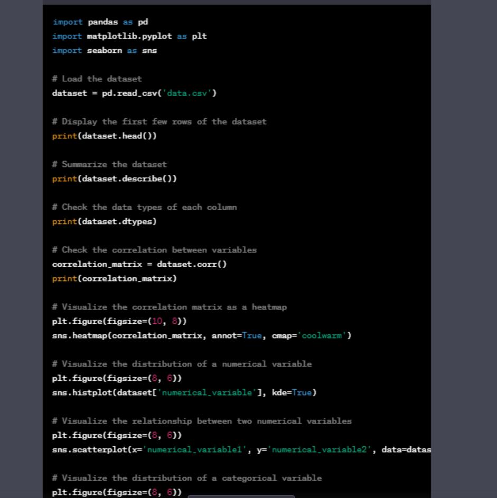Click the line 'import seaborn as sns'
The height and width of the screenshot is (498, 497).
click(x=105, y=51)
